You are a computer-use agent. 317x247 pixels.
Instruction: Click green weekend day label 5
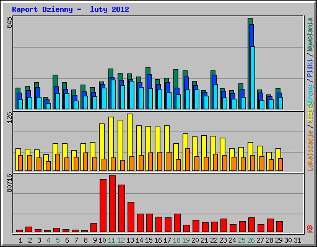[x=58, y=240]
